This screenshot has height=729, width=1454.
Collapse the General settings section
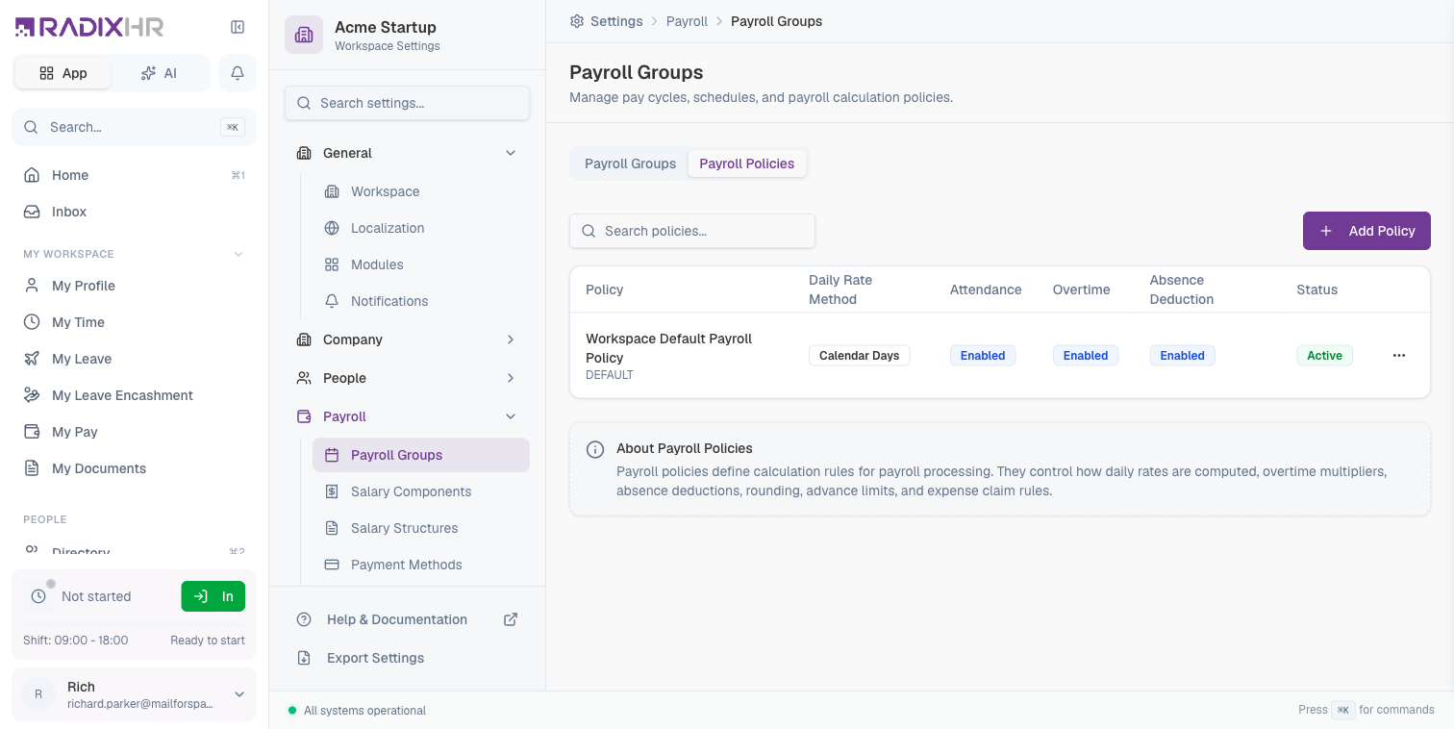(511, 153)
